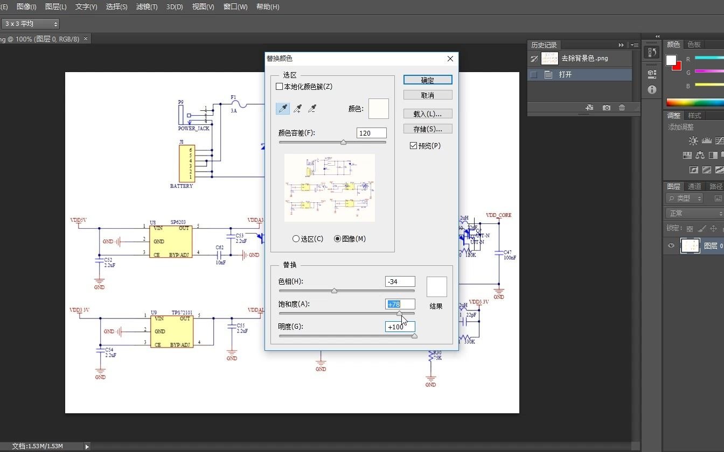Select the Subtract from Sample eyedropper
The image size is (724, 452).
(x=312, y=109)
